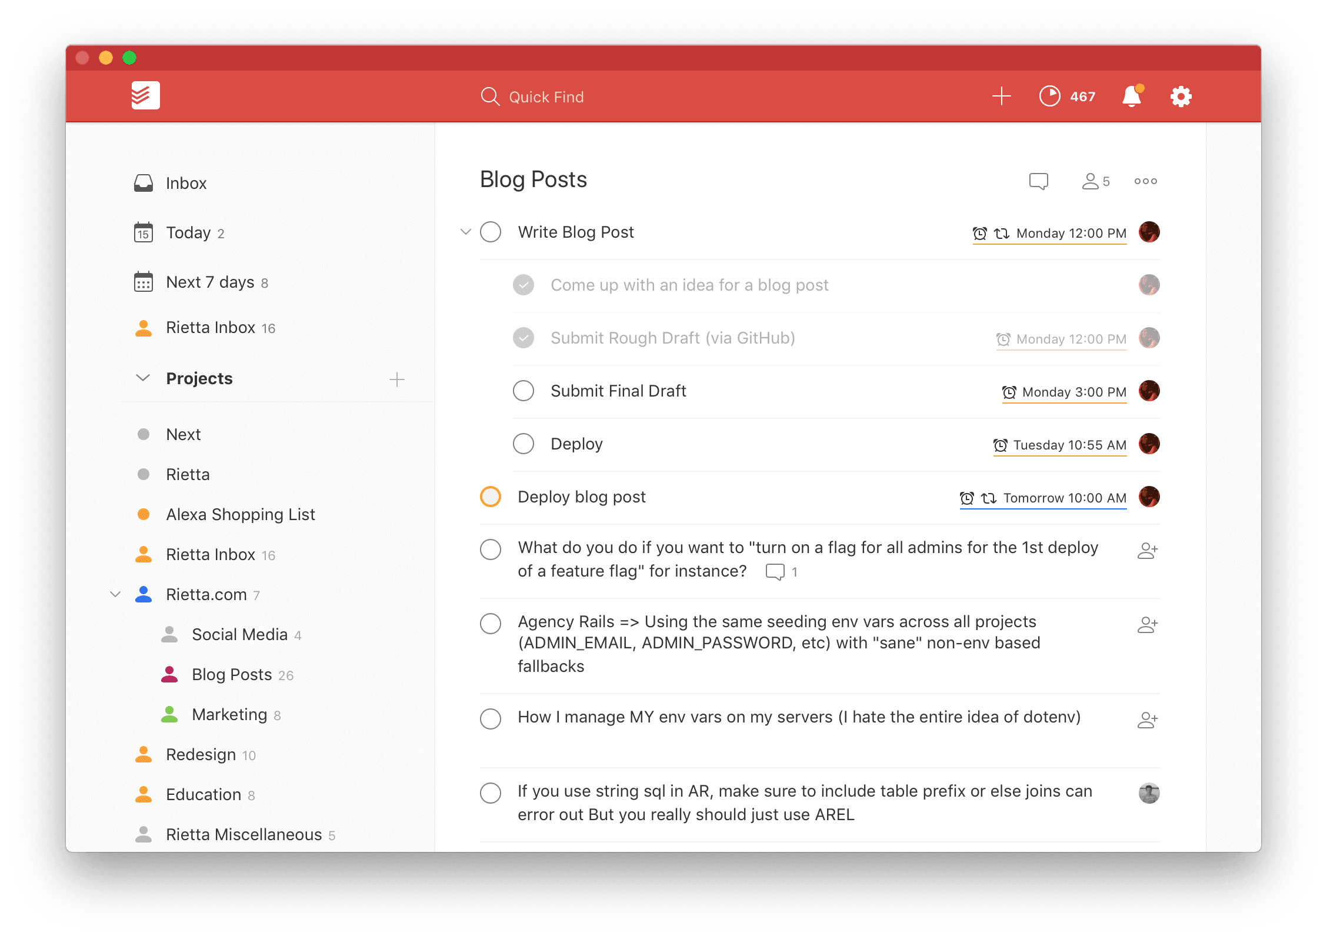
Task: Collapse the Rietta.com project tree
Action: click(x=115, y=594)
